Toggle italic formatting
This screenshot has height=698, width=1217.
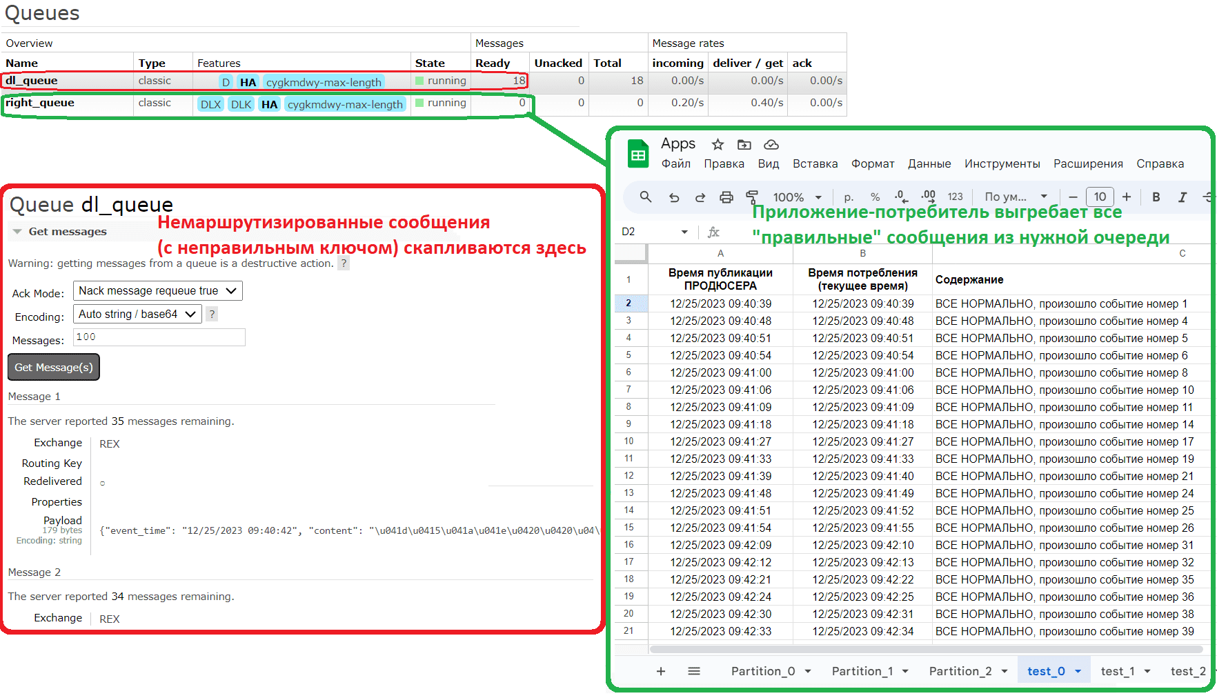point(1183,197)
